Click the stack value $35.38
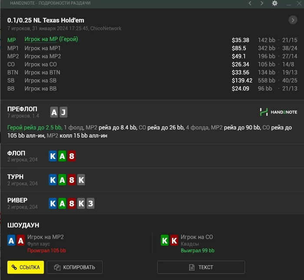Image resolution: width=304 pixels, height=280 pixels. (241, 40)
